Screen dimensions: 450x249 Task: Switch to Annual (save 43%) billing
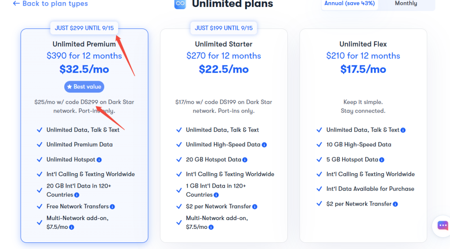coord(349,4)
